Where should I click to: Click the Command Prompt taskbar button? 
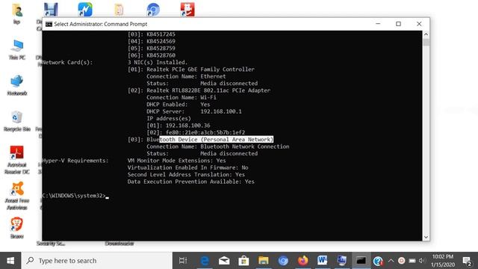pyautogui.click(x=361, y=261)
